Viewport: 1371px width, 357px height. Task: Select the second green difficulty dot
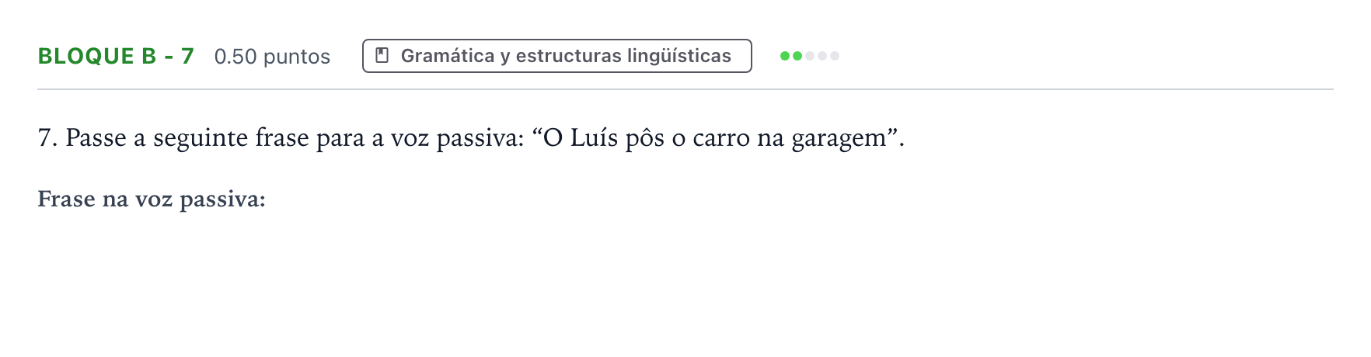pyautogui.click(x=797, y=56)
